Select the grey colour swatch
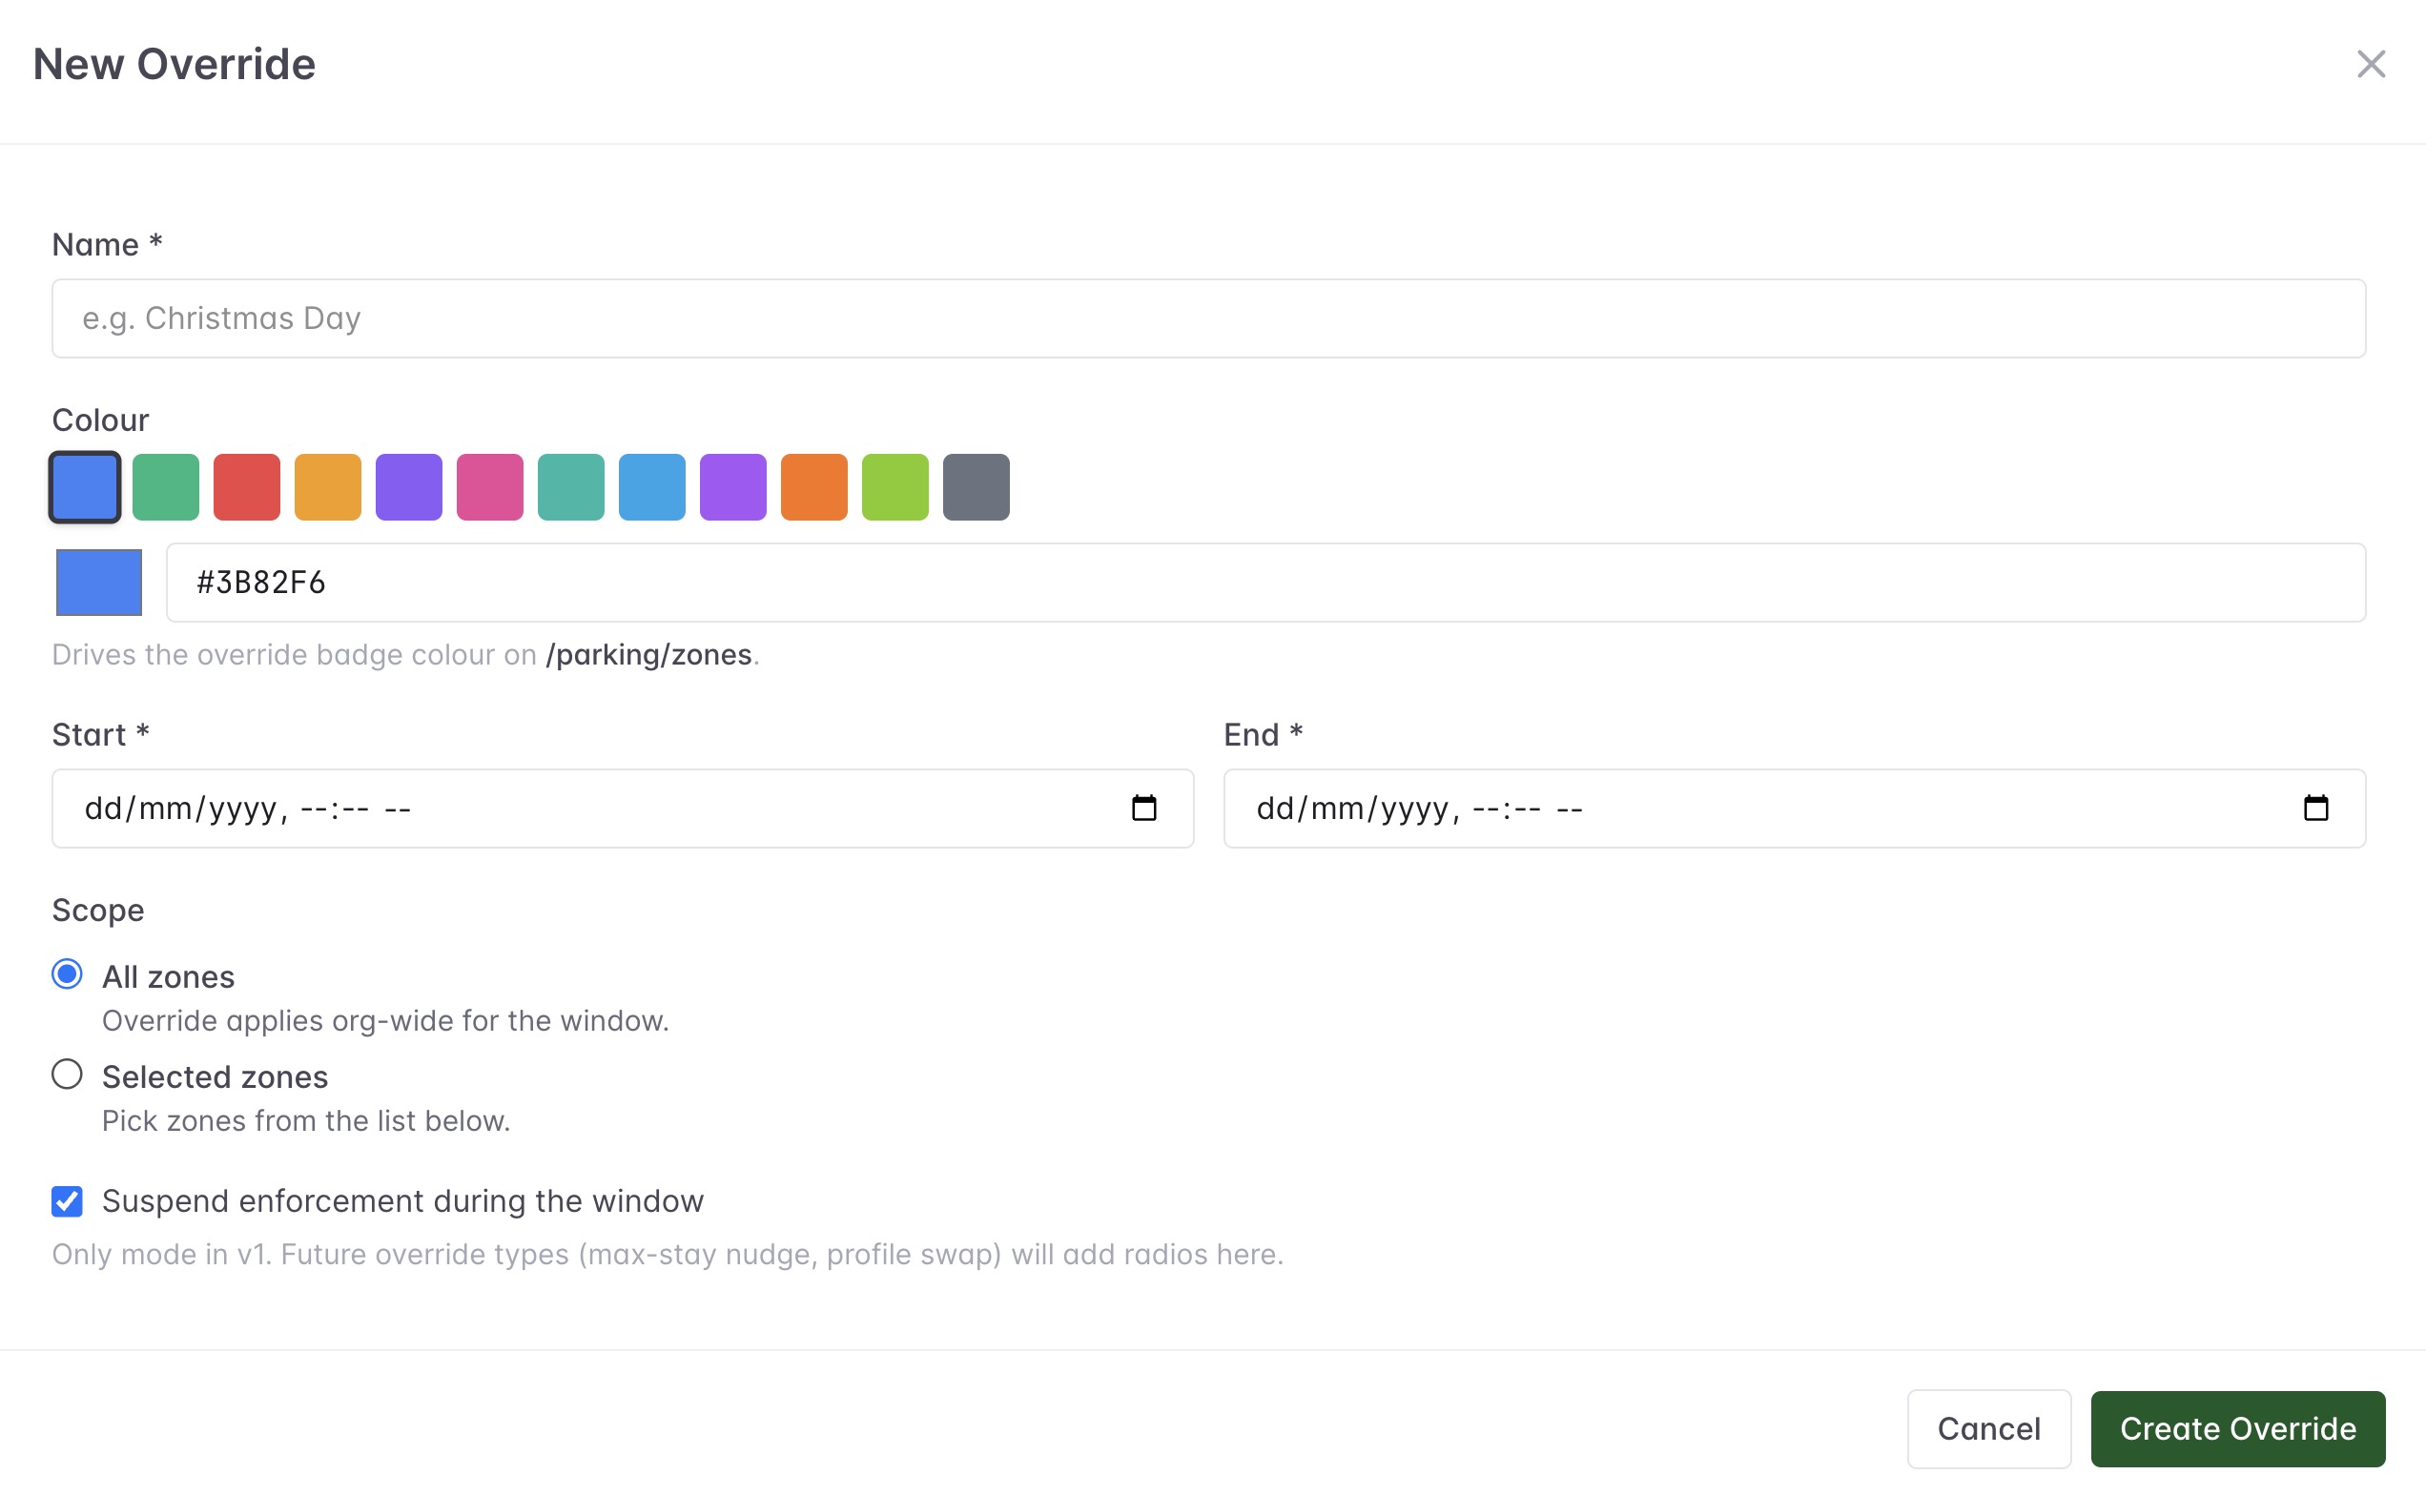Image resolution: width=2426 pixels, height=1495 pixels. click(x=977, y=487)
